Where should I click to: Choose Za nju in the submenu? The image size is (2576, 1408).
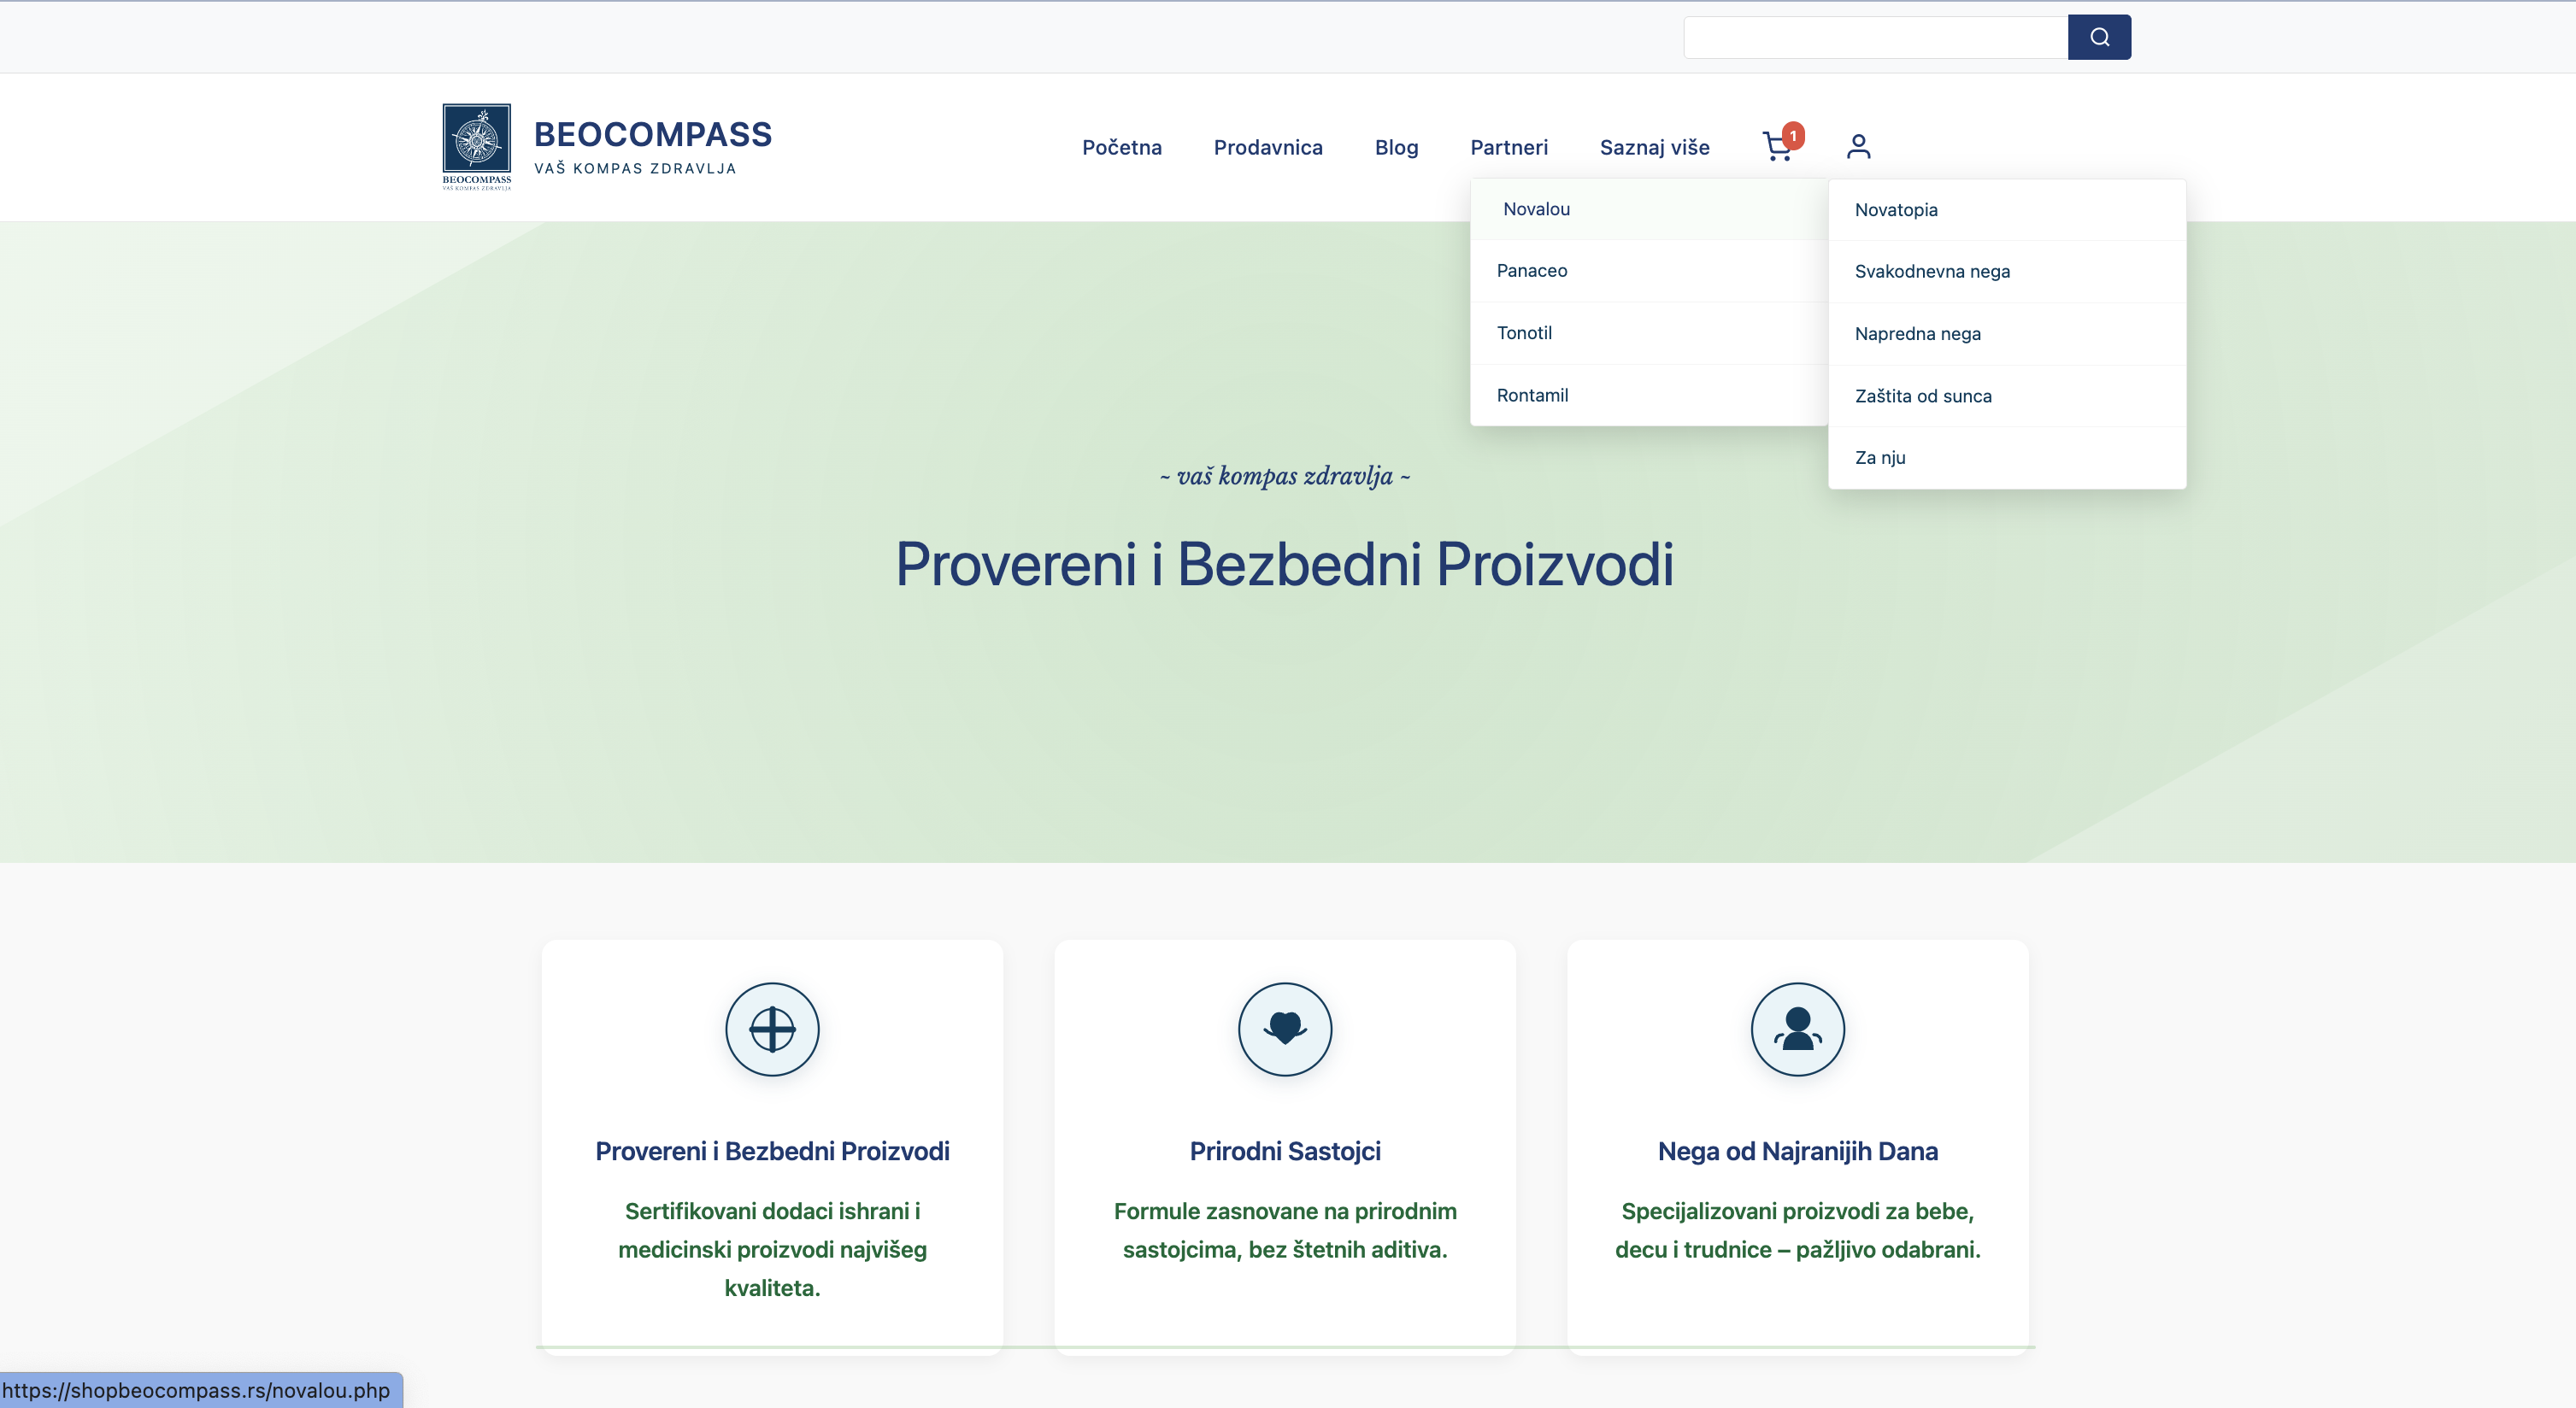click(2007, 458)
